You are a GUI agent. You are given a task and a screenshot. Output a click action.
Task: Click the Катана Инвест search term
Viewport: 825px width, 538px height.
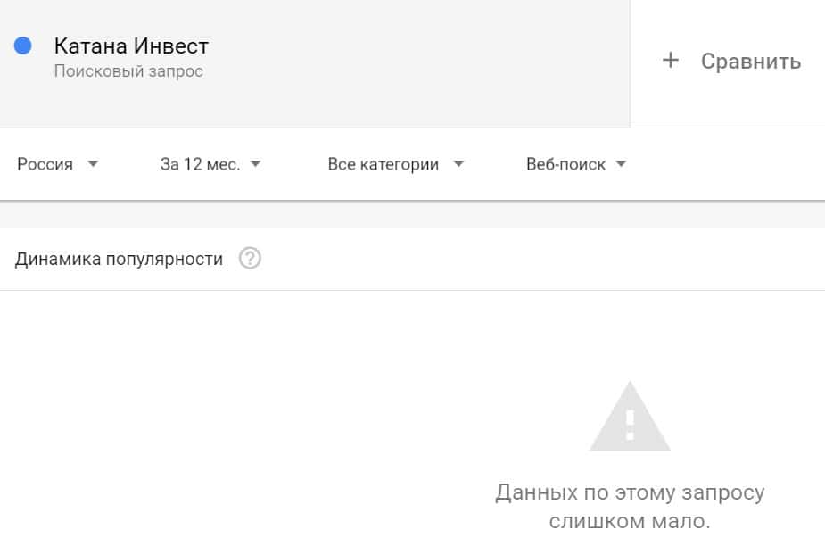pos(131,46)
